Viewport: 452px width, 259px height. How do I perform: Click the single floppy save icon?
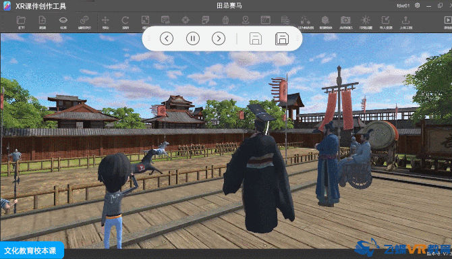[256, 38]
